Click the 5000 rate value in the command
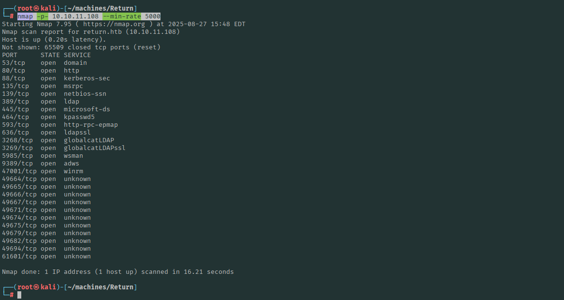The width and height of the screenshot is (564, 300). pyautogui.click(x=153, y=16)
